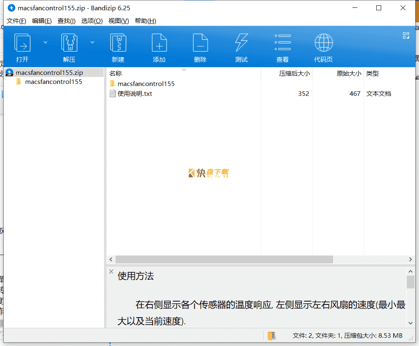Click the Bandizip title bar app icon
Image resolution: width=419 pixels, height=346 pixels.
pos(12,8)
